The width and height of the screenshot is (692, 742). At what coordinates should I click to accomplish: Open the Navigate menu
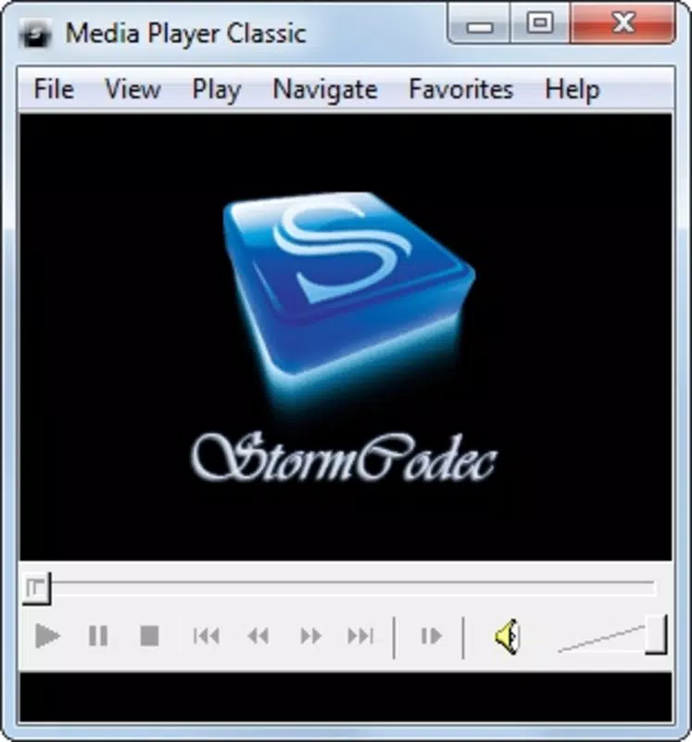tap(325, 90)
